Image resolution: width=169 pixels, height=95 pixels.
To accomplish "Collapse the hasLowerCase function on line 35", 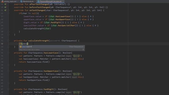I will (x=8, y=53).
